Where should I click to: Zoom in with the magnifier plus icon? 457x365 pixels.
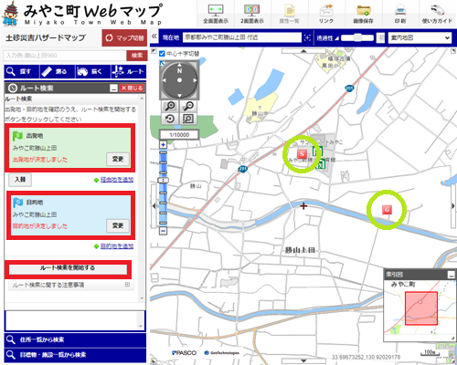pos(170,106)
